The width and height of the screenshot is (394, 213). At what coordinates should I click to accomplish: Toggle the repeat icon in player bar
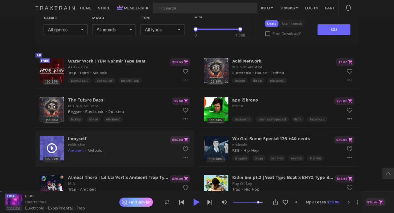click(167, 202)
